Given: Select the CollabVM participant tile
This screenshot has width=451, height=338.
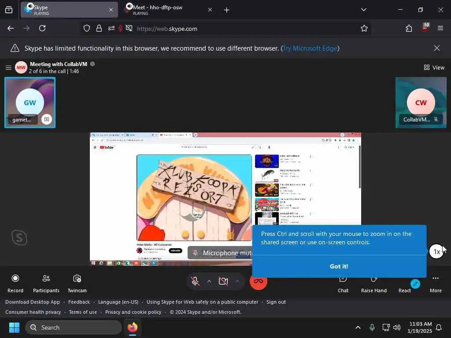Looking at the screenshot, I should click(421, 102).
